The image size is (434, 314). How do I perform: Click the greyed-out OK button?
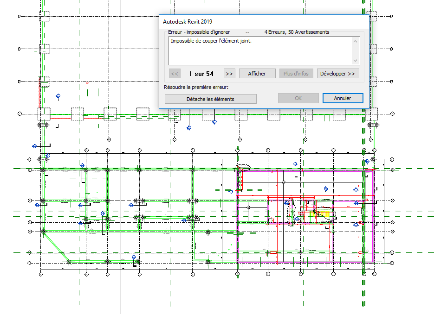point(298,98)
